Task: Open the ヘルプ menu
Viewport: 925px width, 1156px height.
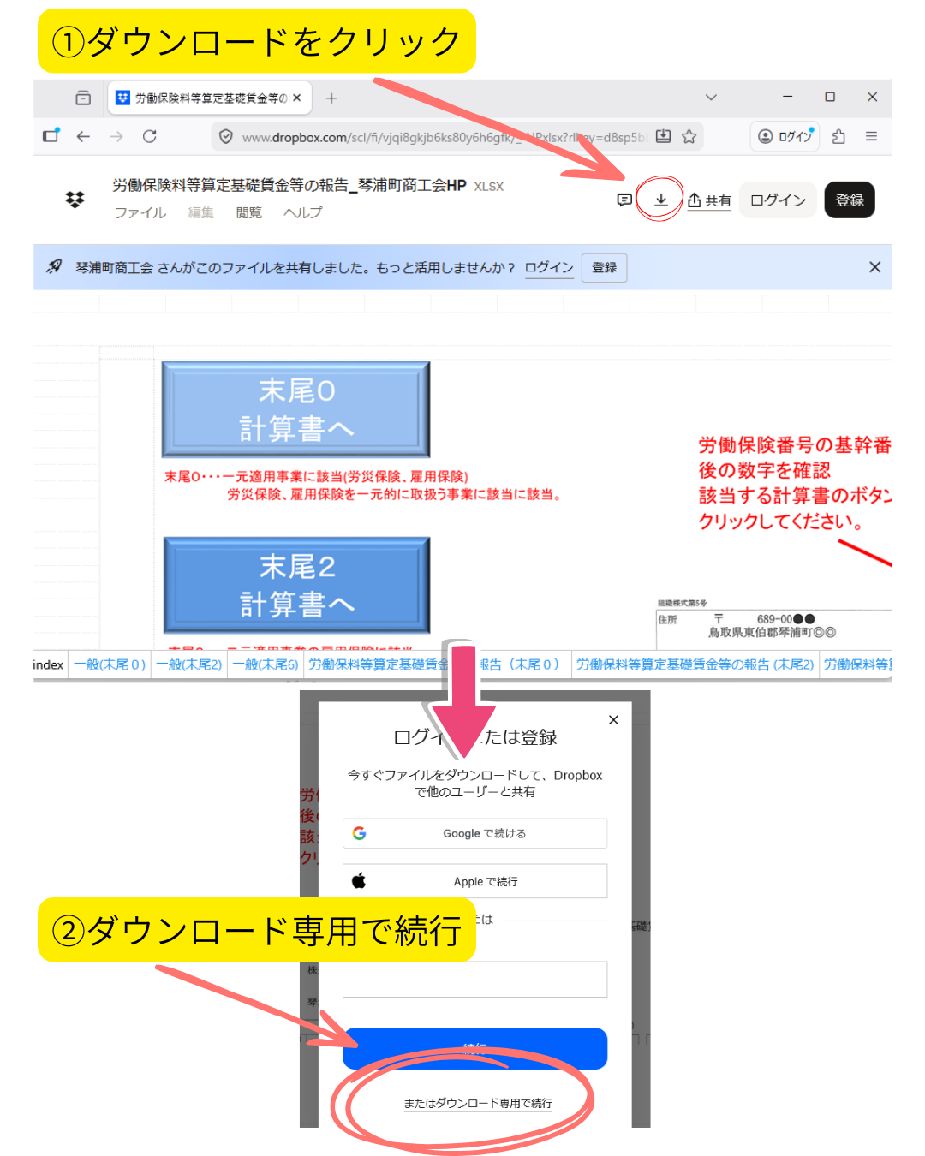Action: pos(303,212)
